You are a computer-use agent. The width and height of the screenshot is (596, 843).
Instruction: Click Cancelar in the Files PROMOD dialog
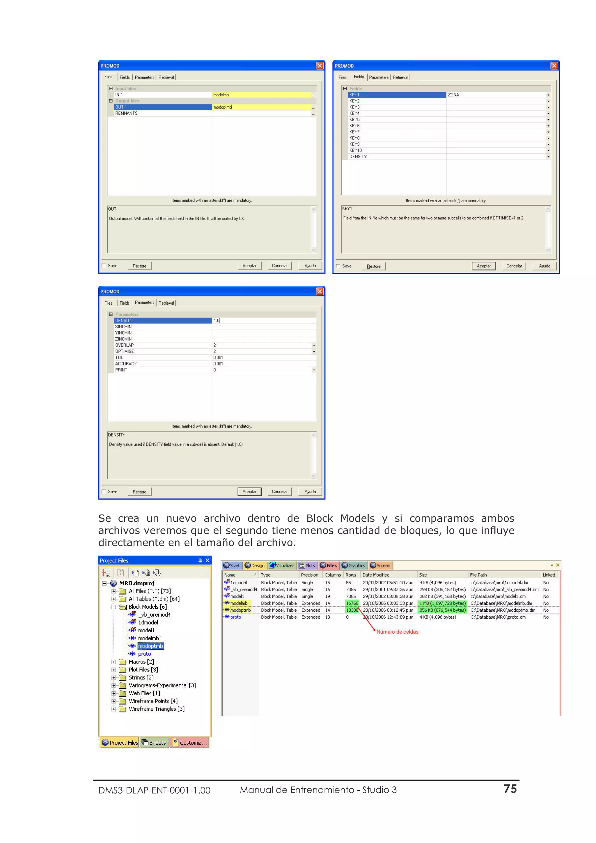pyautogui.click(x=280, y=266)
